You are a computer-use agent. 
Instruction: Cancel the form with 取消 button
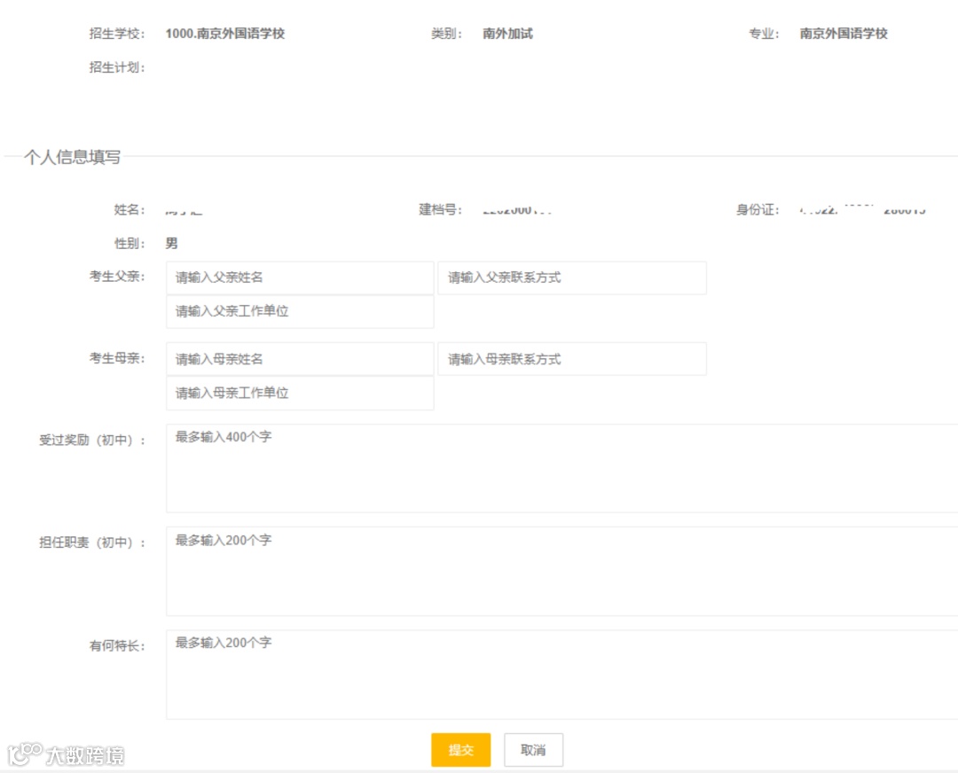[533, 750]
